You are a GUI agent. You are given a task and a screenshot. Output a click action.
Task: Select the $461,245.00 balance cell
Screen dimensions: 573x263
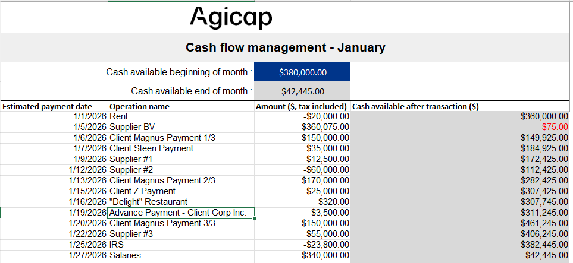[460, 223]
